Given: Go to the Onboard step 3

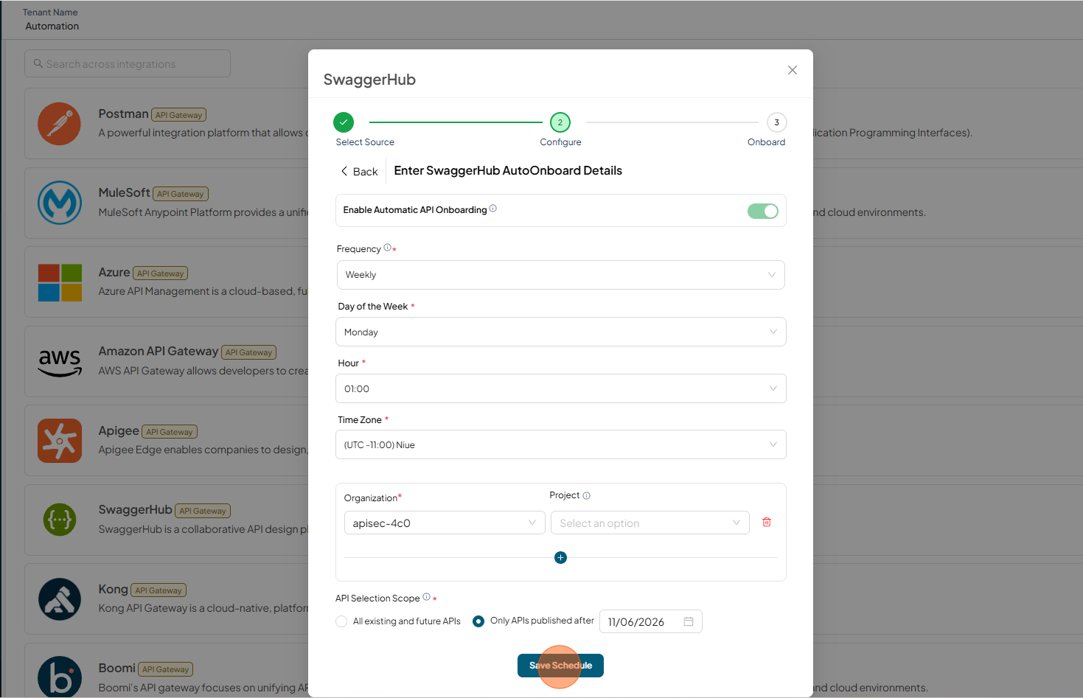Looking at the screenshot, I should coord(776,122).
